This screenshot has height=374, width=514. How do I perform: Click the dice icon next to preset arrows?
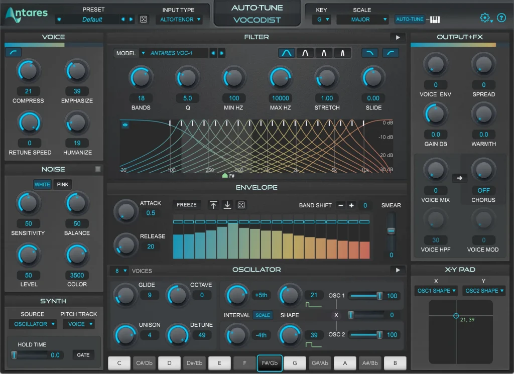click(143, 18)
